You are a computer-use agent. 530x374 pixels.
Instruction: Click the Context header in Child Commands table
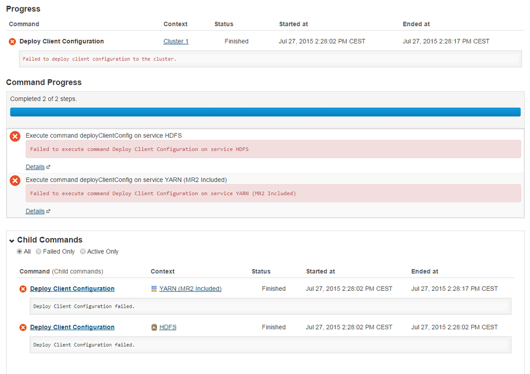tap(162, 271)
